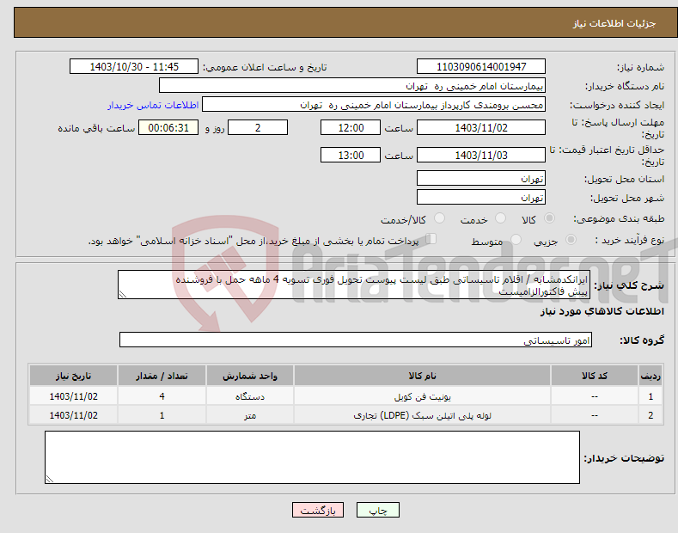Viewport: 678px width, 533px height.
Task: Click row number 1 cell
Action: (651, 396)
